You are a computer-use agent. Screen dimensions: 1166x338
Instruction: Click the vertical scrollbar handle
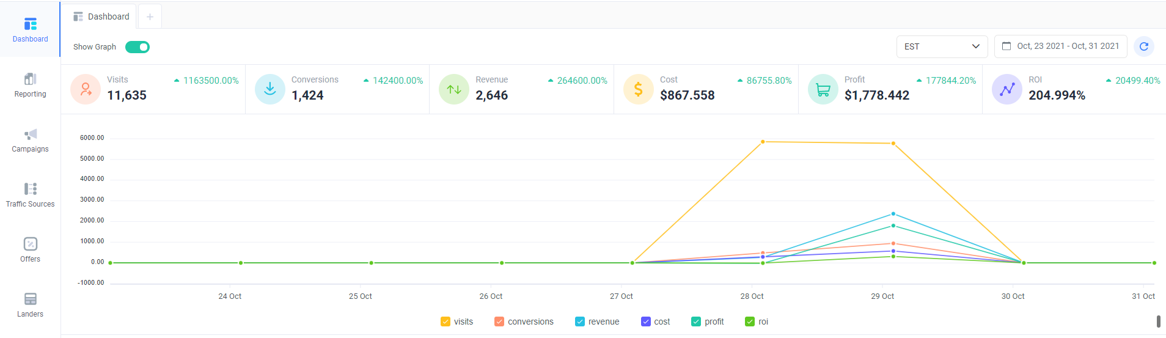pos(1158,321)
